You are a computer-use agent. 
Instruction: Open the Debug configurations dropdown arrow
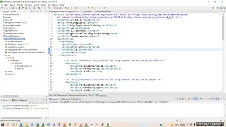pyautogui.click(x=32, y=8)
